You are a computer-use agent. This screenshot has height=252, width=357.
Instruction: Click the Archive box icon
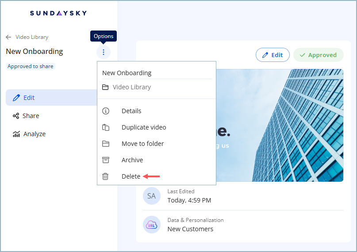click(105, 160)
